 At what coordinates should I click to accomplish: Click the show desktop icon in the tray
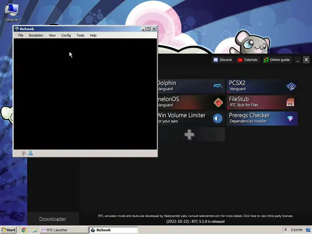pyautogui.click(x=308, y=230)
